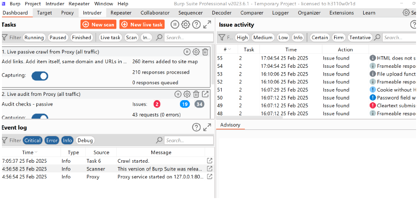Sort event log by Time column
Screen dimensions: 418x200
[31, 153]
